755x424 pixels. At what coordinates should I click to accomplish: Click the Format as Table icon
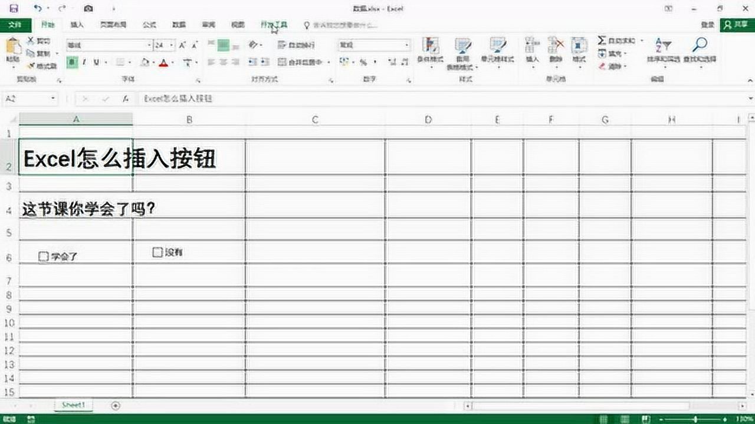(463, 46)
